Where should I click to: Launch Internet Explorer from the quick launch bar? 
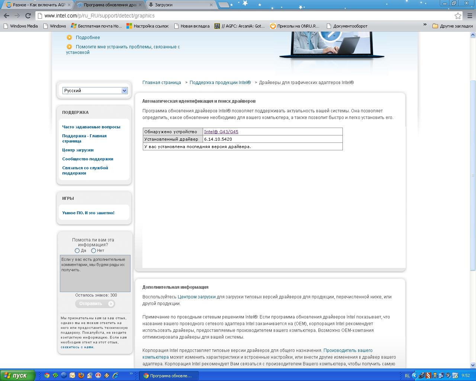[115, 375]
